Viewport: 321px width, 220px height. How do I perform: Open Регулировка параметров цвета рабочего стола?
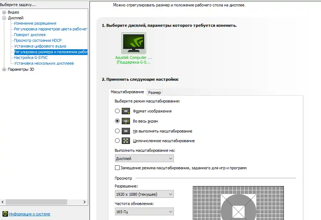coord(51,29)
